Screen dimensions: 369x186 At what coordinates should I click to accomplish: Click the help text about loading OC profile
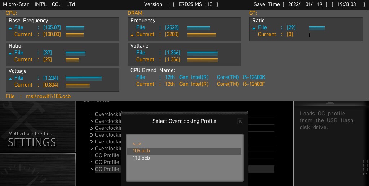pyautogui.click(x=326, y=120)
